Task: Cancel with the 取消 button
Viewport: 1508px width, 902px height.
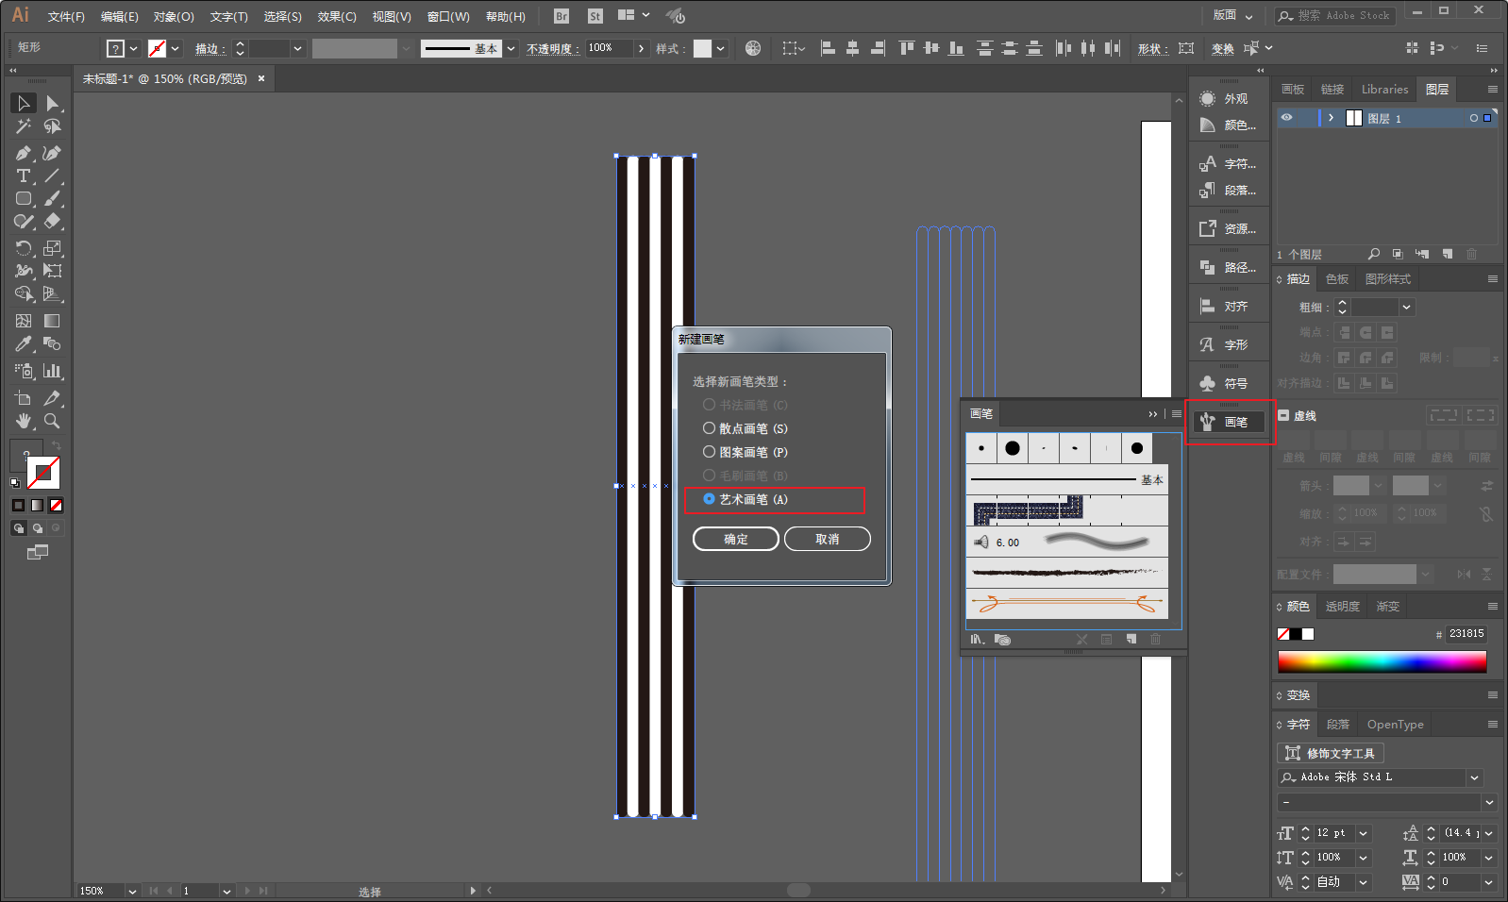Action: [828, 539]
